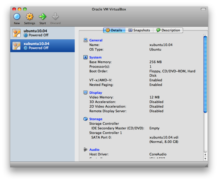
Task: Click the window resize grip corner
Action: click(206, 165)
